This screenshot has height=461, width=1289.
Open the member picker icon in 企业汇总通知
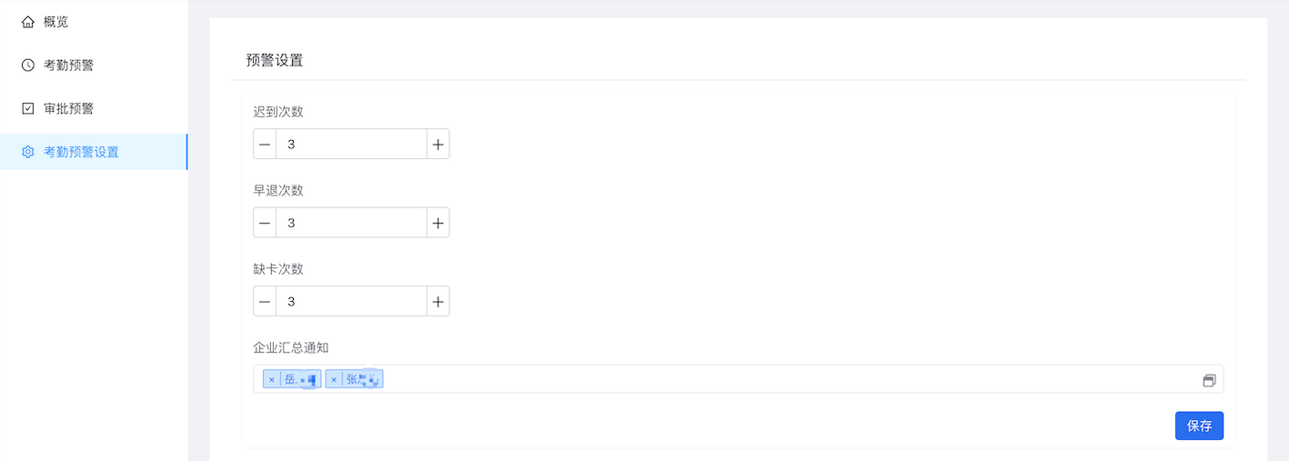point(1209,380)
